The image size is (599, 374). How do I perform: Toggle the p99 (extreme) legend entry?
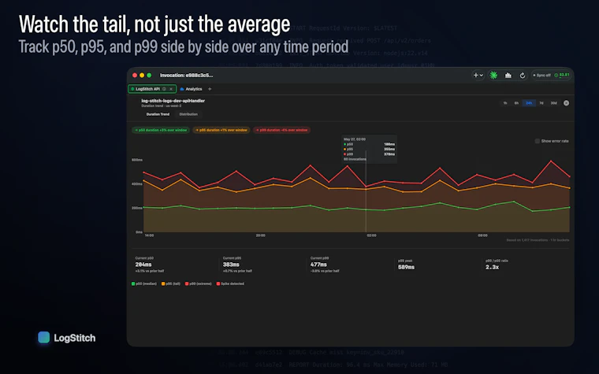point(199,283)
